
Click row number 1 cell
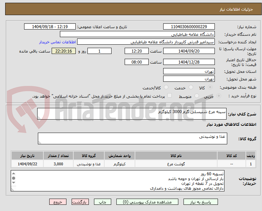251,164
